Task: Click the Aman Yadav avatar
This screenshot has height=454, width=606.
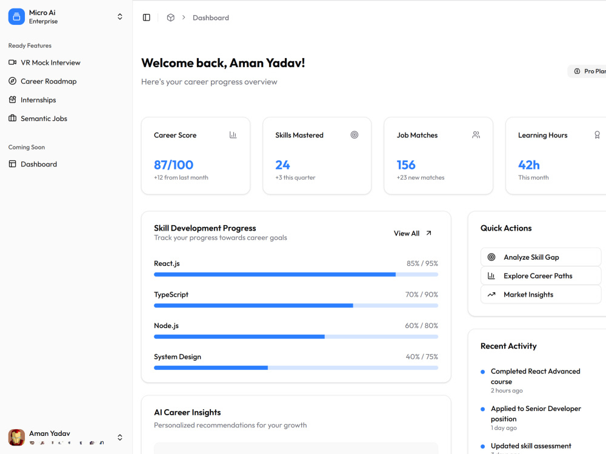Action: click(x=16, y=437)
